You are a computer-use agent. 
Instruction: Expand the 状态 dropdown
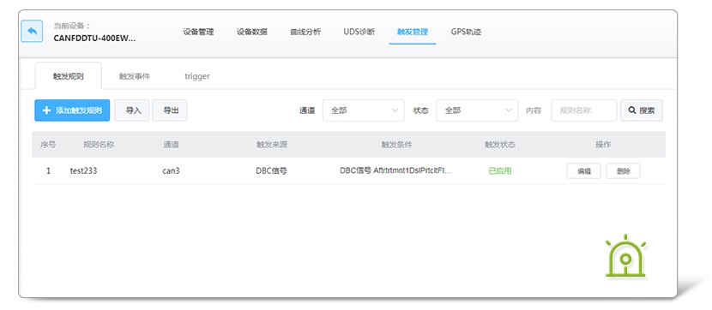coord(477,110)
